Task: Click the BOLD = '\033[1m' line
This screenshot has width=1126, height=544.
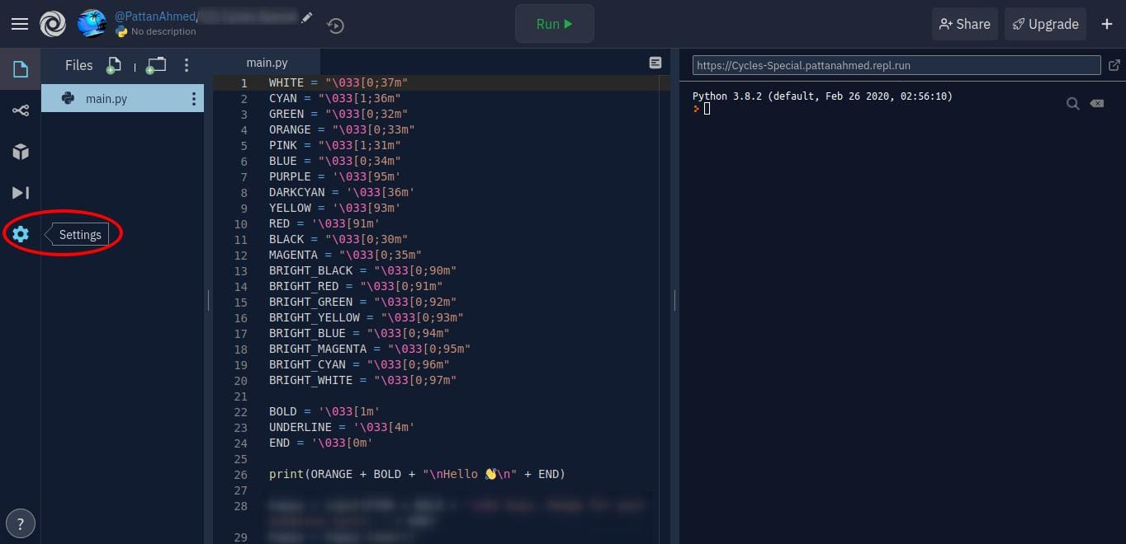Action: point(324,412)
